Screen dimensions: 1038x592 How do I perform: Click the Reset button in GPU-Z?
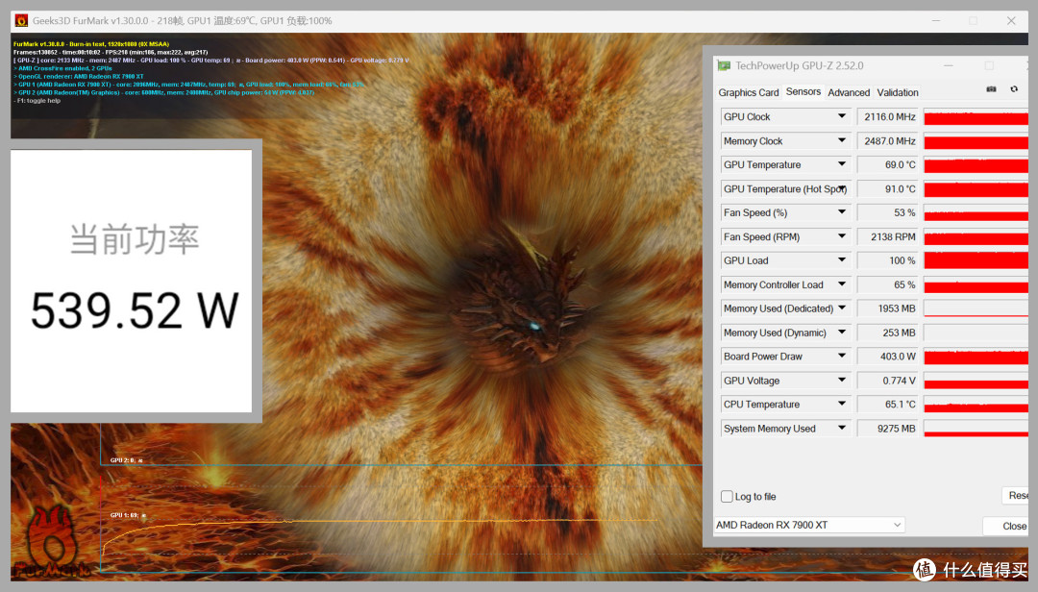point(1016,495)
